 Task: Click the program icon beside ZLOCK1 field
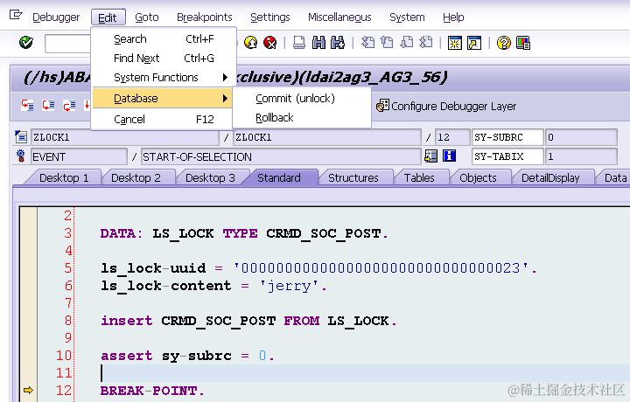[x=20, y=137]
